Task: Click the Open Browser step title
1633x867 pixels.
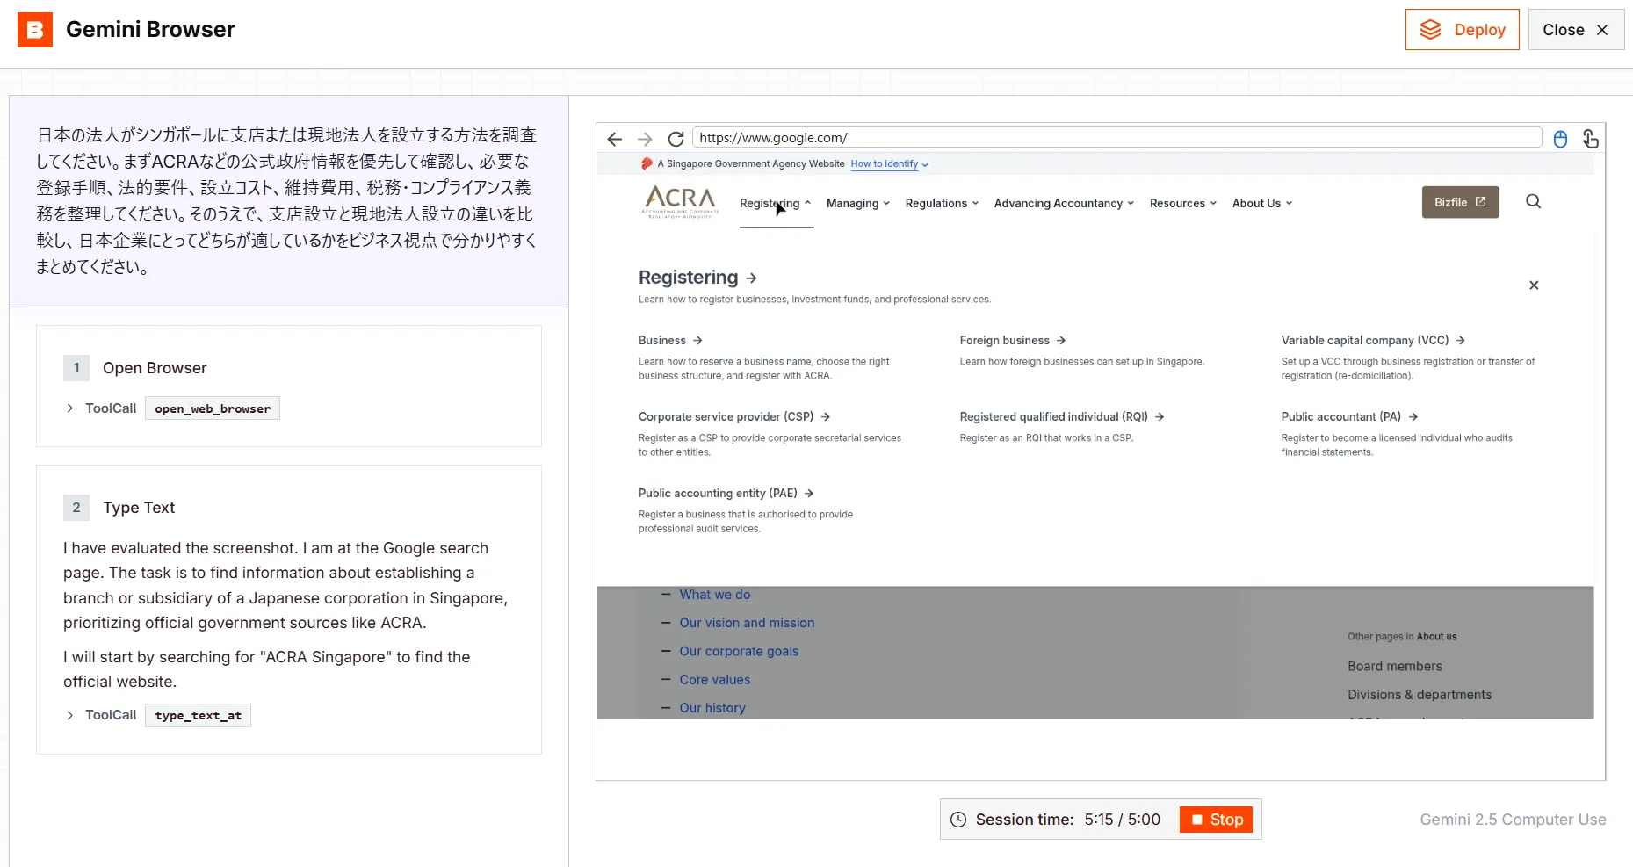Action: click(155, 368)
